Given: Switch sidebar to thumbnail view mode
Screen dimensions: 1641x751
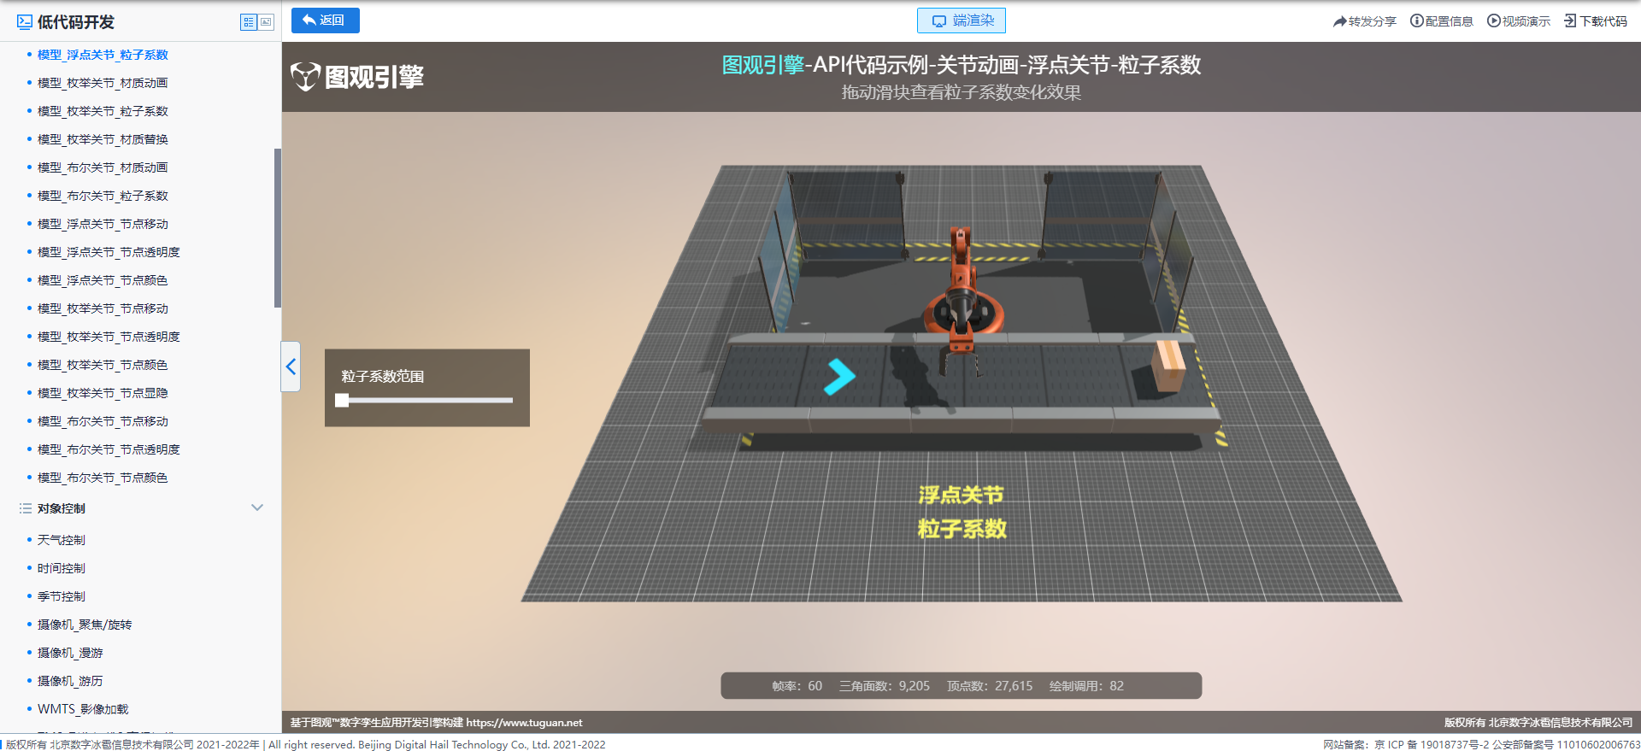Looking at the screenshot, I should tap(266, 22).
